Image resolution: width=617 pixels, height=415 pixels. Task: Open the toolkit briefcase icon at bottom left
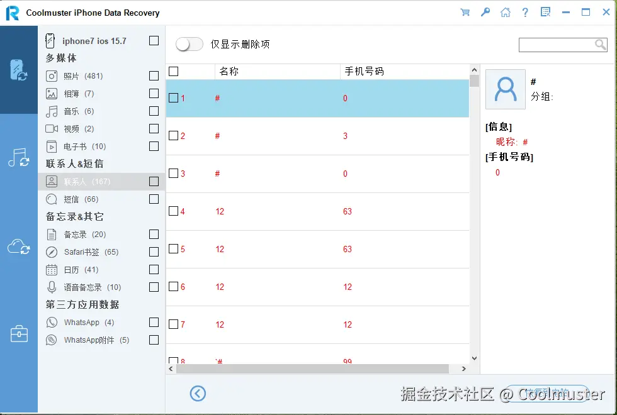tap(19, 334)
